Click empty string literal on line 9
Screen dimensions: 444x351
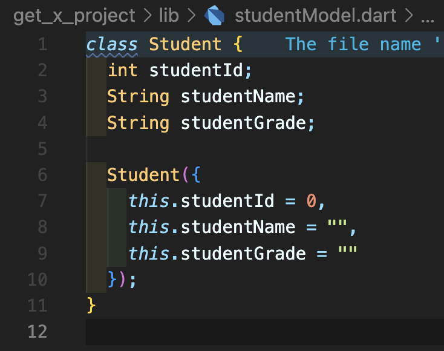[348, 249]
